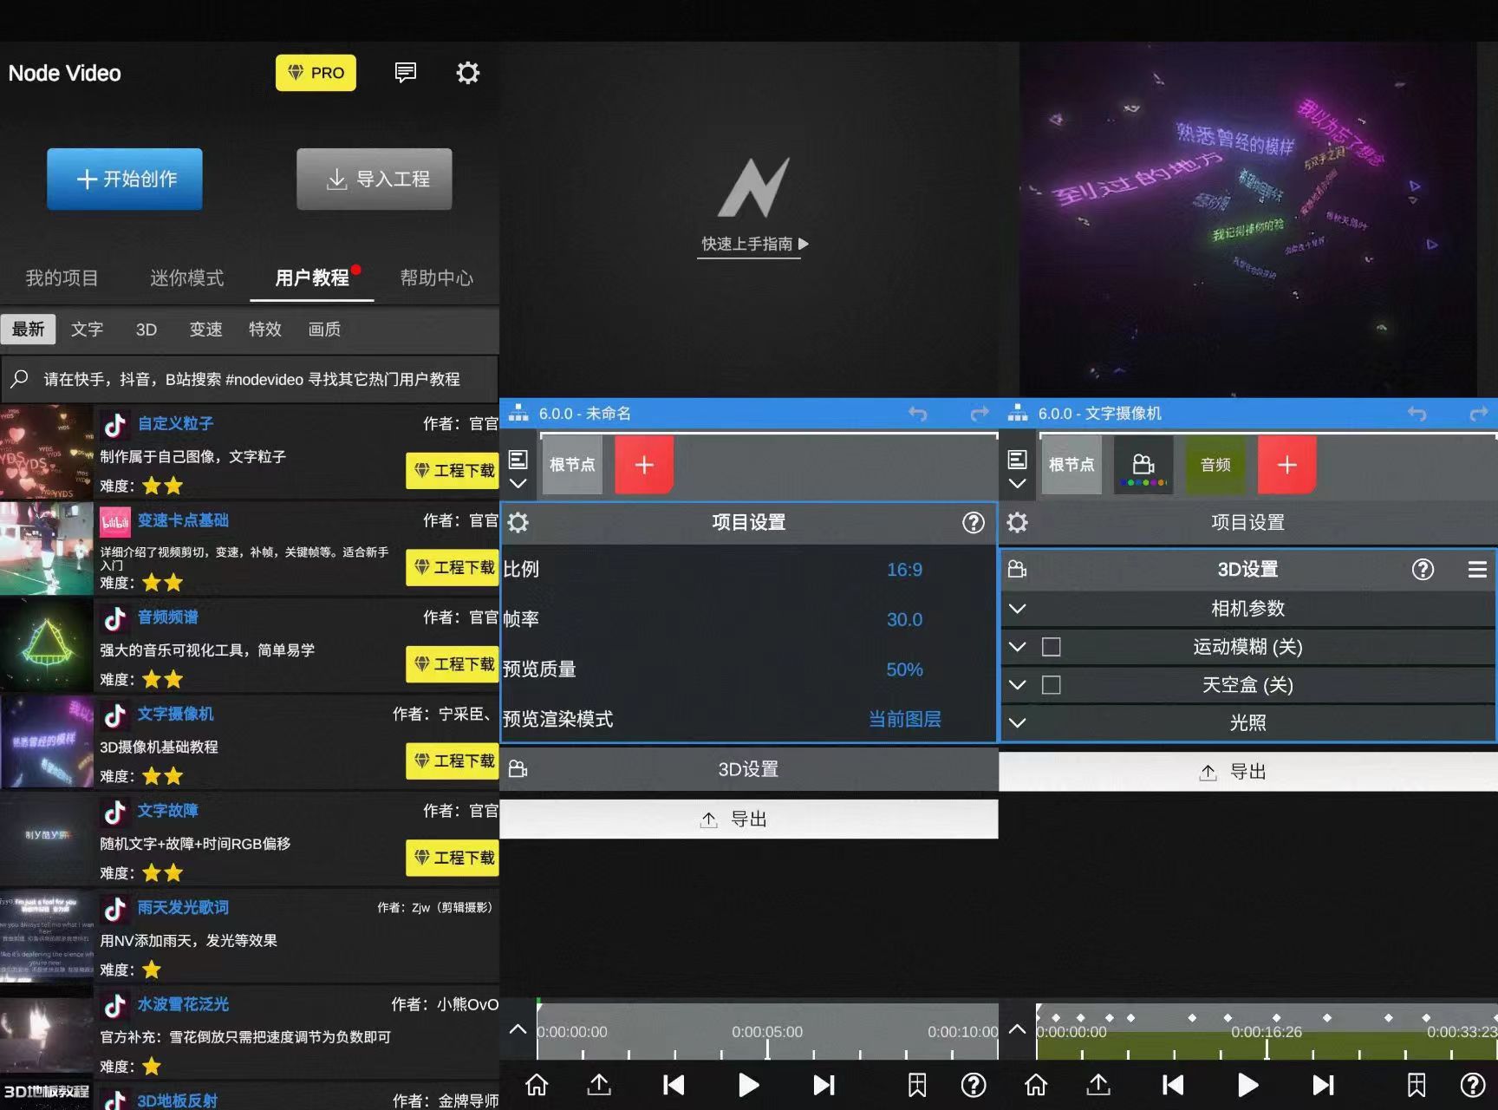Image resolution: width=1498 pixels, height=1110 pixels.
Task: Switch to 迷你模式 tab
Action: coord(186,277)
